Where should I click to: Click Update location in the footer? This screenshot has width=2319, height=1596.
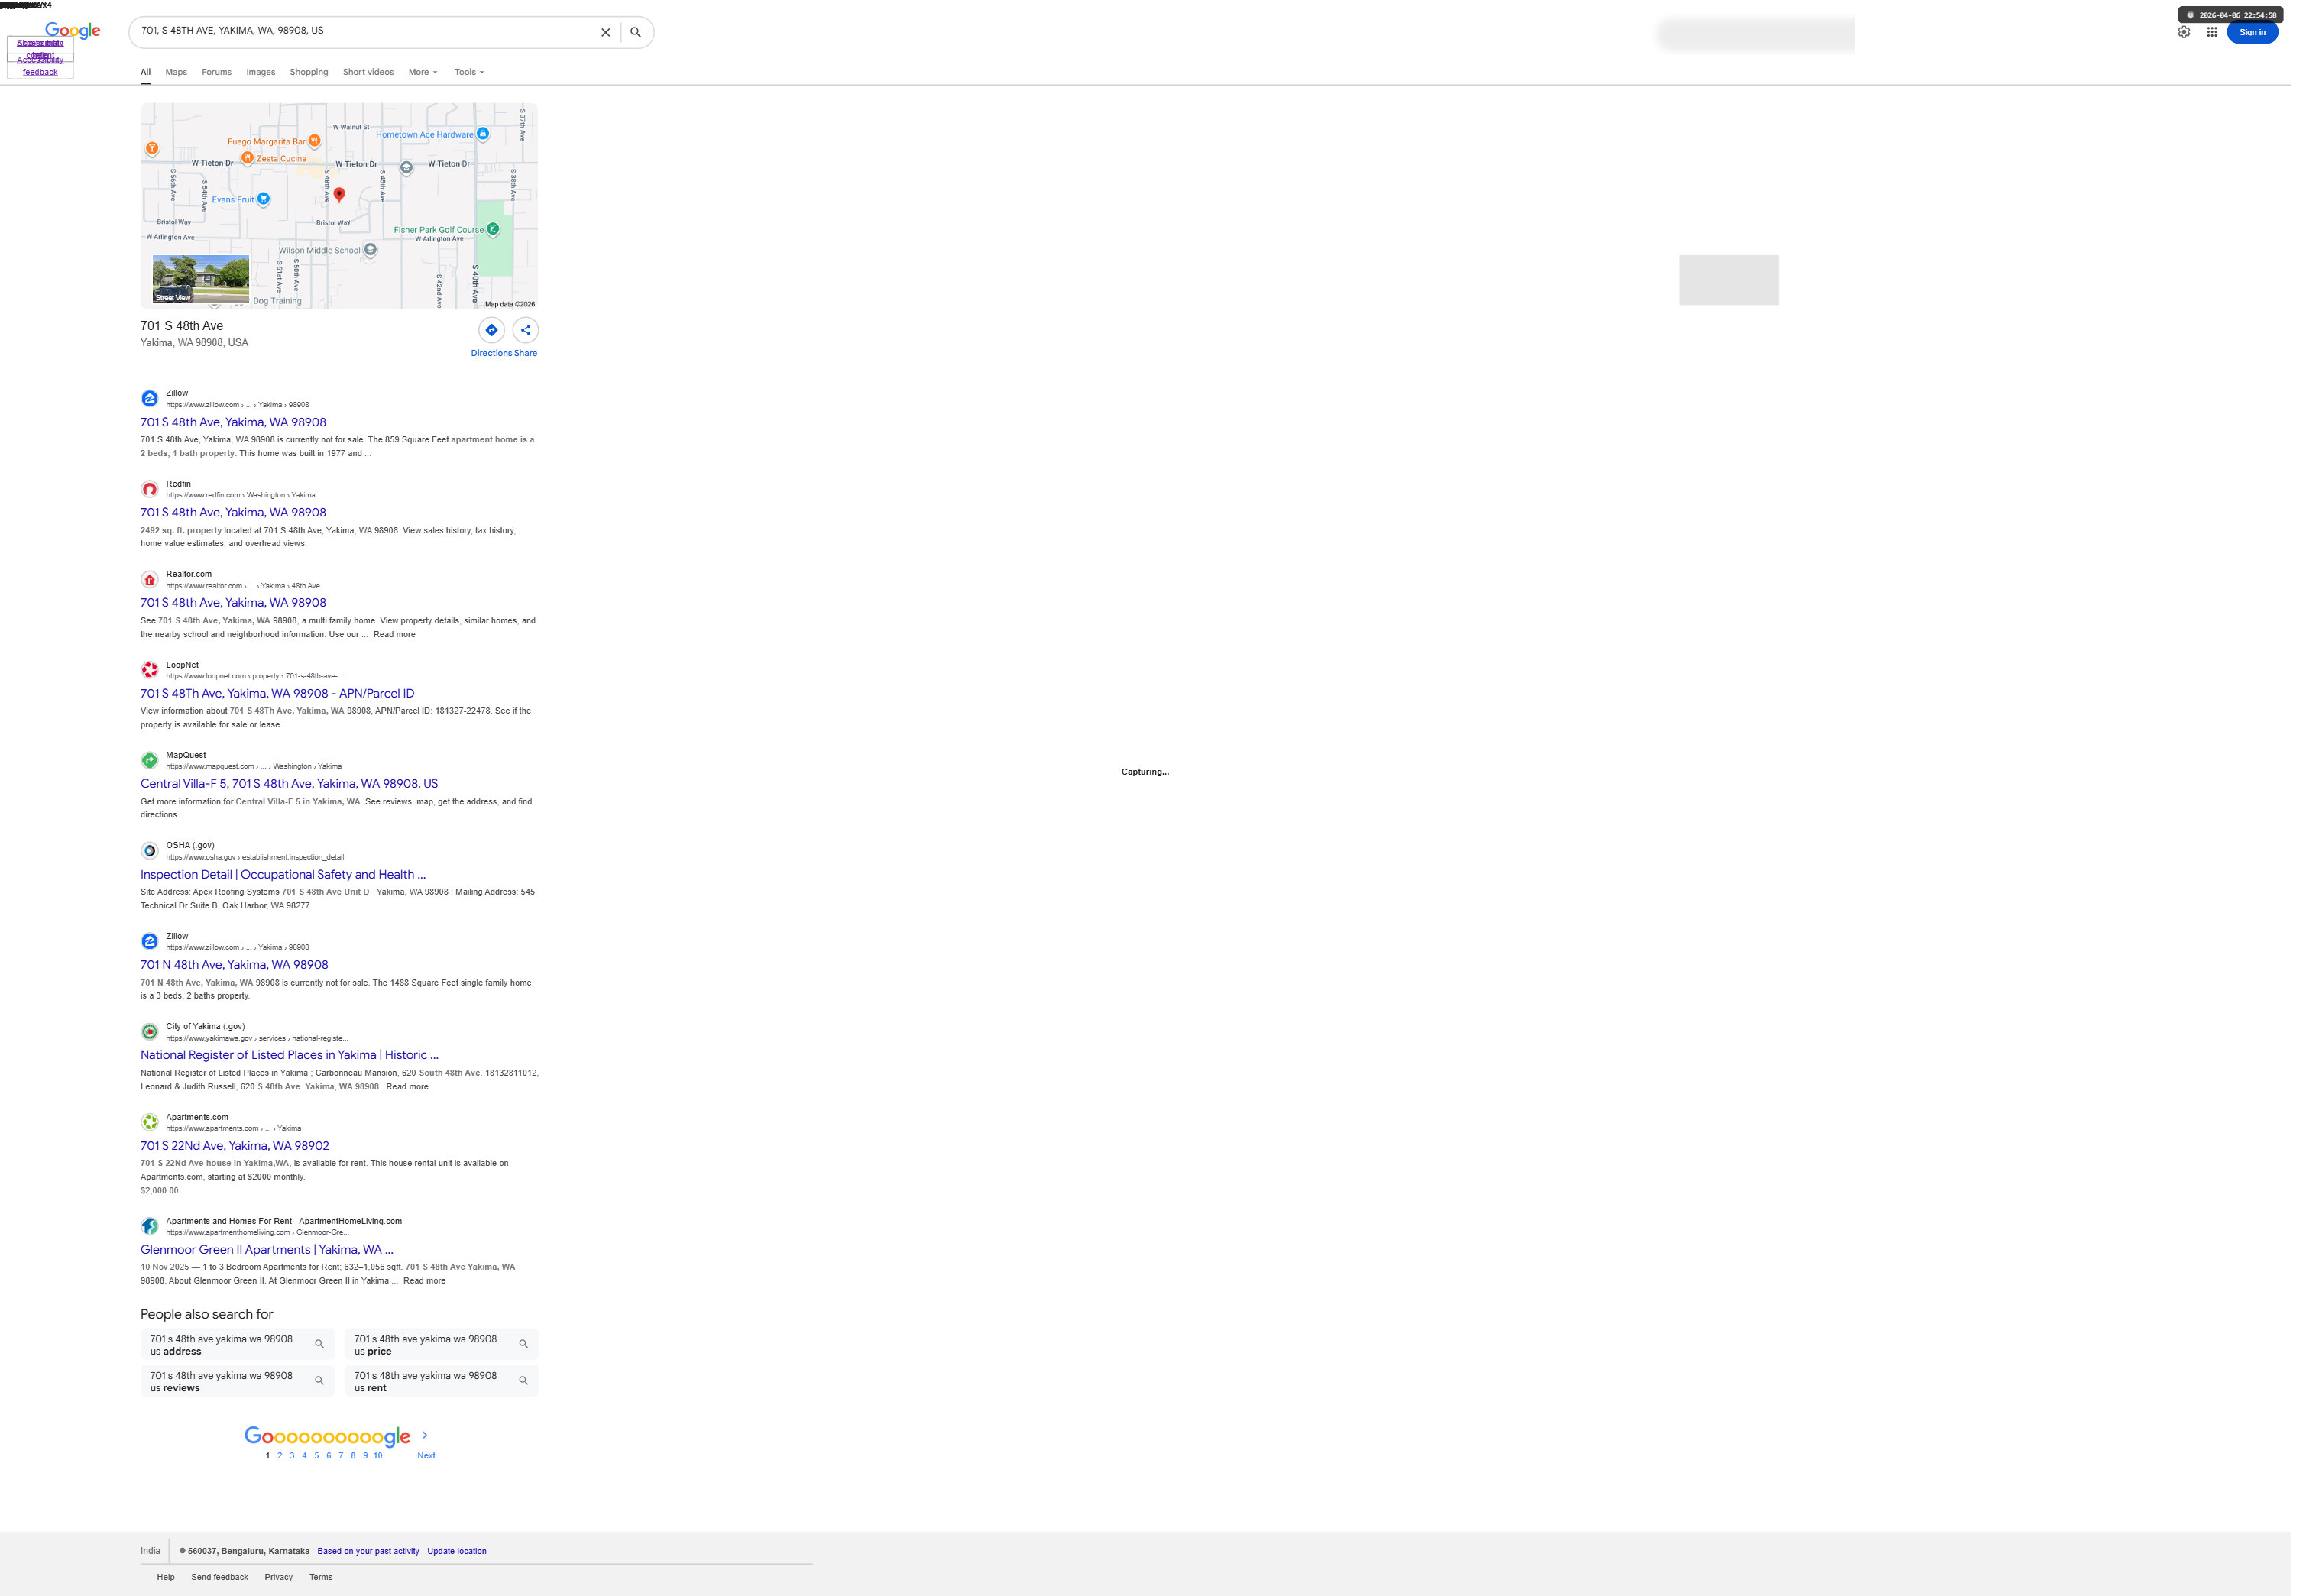[457, 1552]
